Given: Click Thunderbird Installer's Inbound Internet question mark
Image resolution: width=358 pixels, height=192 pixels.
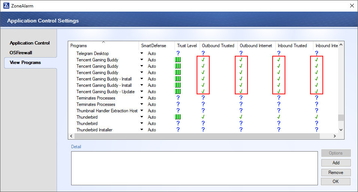Looking at the screenshot, I should tap(317, 129).
